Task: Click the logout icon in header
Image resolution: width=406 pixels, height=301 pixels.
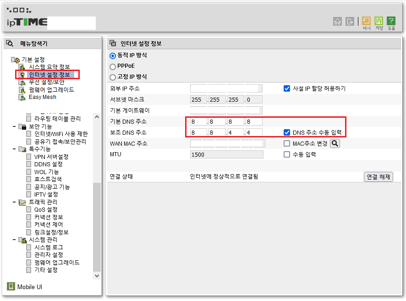Action: tap(350, 21)
